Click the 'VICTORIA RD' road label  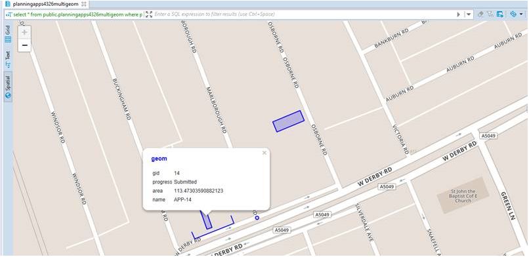(x=401, y=140)
